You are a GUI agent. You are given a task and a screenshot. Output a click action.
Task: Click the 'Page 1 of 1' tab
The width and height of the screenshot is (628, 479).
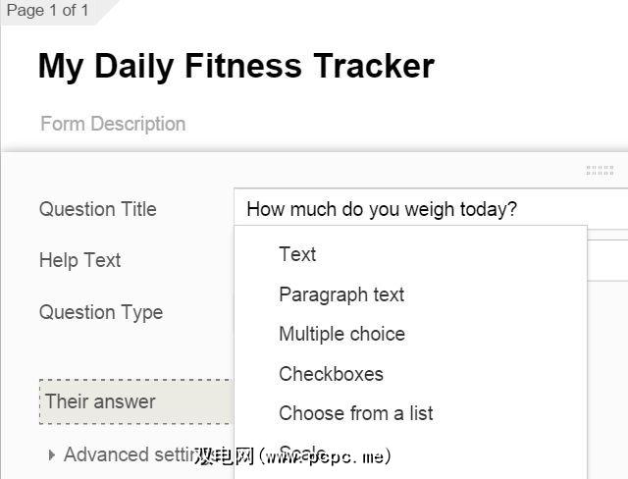point(47,11)
